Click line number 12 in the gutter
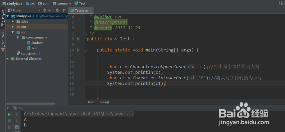 72,61
